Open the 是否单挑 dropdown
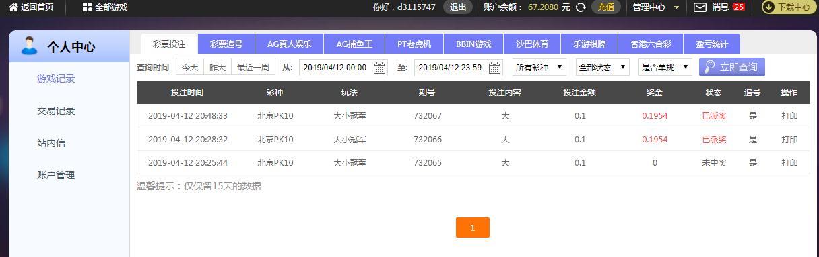Image resolution: width=819 pixels, height=257 pixels. coord(665,67)
